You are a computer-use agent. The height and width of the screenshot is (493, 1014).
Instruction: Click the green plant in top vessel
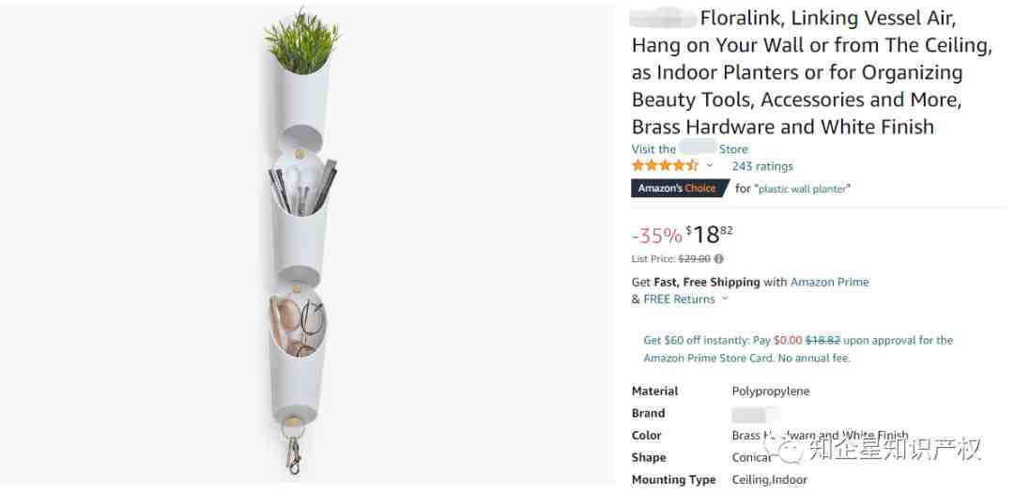pyautogui.click(x=302, y=40)
